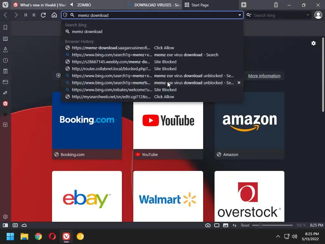Open router.collabnet.local blocked.php history entry
Viewport: 325px width, 244px height.
tap(152, 69)
